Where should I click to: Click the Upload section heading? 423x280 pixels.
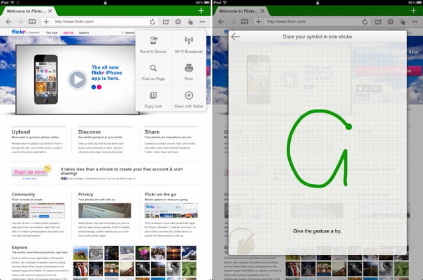pos(20,132)
